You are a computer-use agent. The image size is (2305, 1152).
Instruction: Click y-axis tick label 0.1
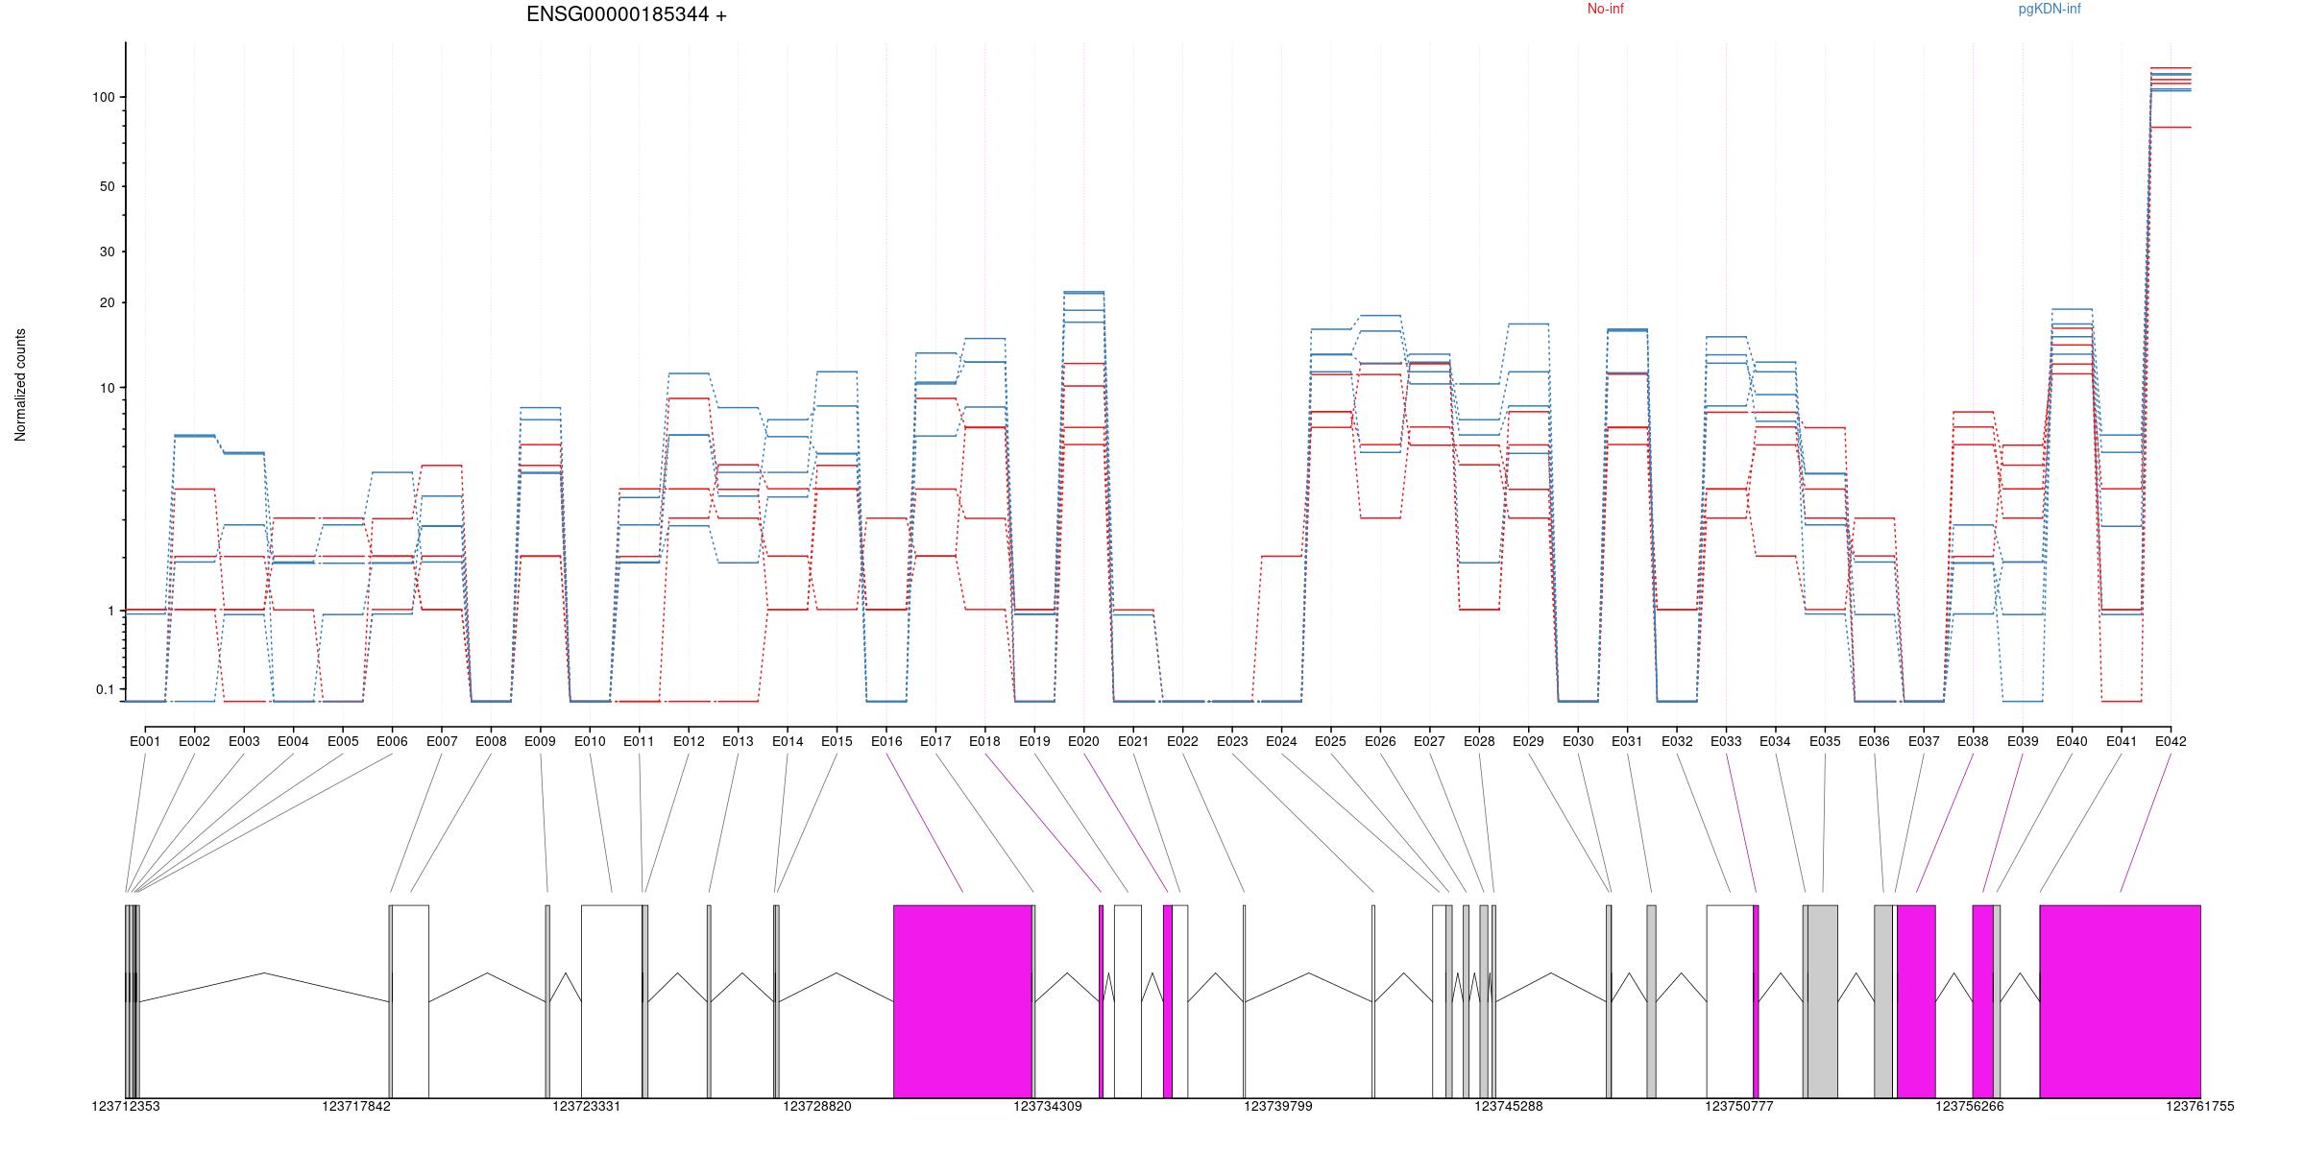(105, 689)
